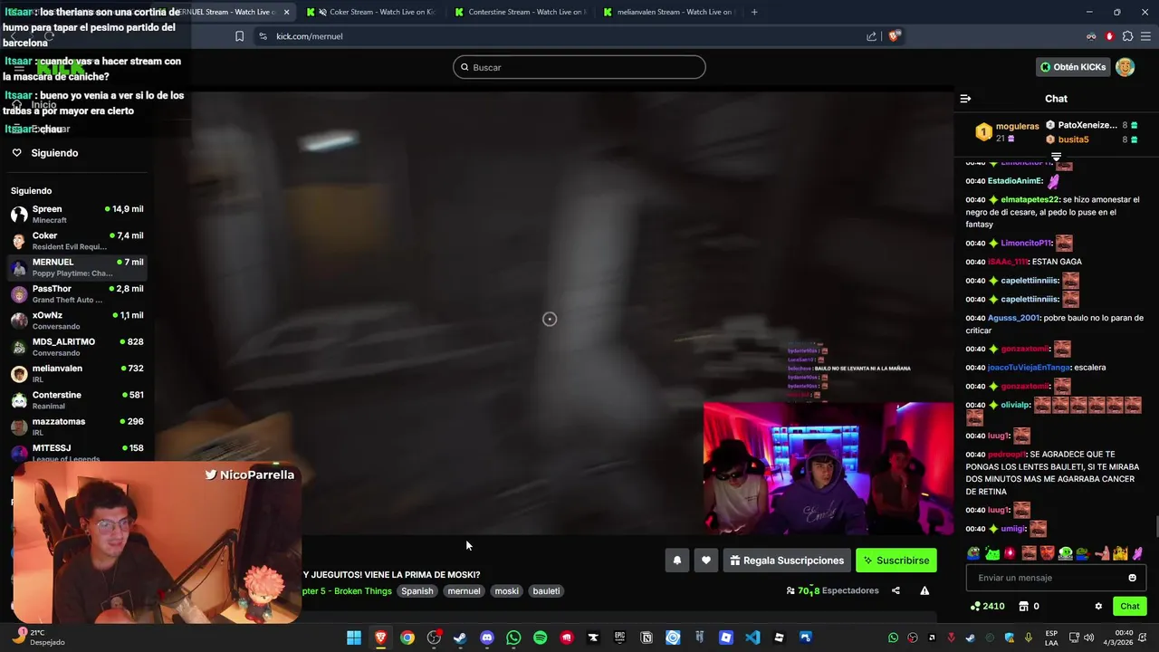Open Epic Games Launcher from the taskbar
Screen dimensions: 1159x652
[x=619, y=638]
